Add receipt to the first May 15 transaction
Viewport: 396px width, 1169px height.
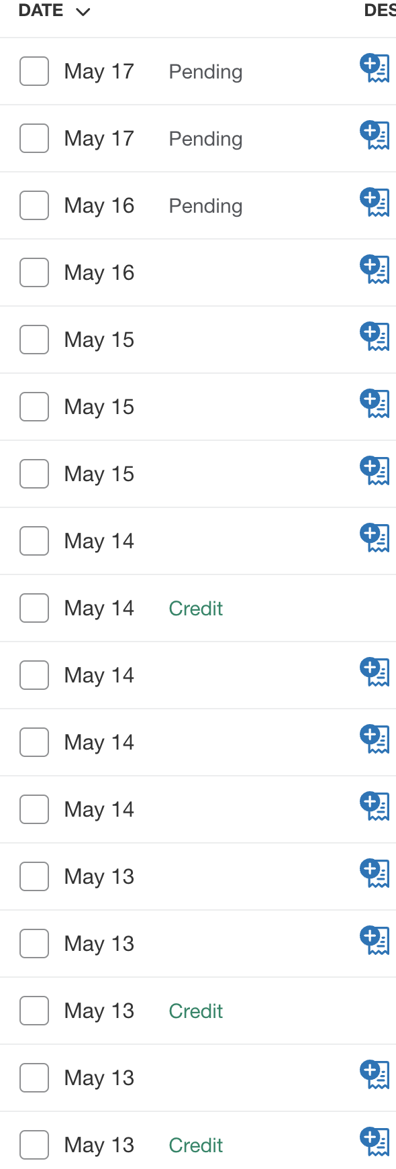pyautogui.click(x=375, y=336)
